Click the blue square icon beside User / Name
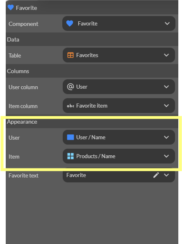This screenshot has height=244, width=182. pos(71,137)
